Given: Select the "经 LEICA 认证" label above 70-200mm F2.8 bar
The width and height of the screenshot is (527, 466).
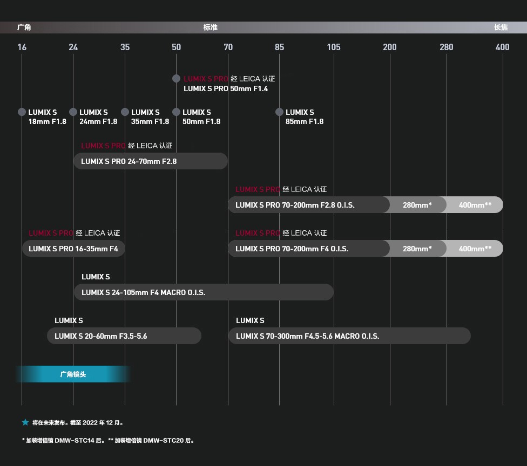Looking at the screenshot, I should pyautogui.click(x=305, y=189).
